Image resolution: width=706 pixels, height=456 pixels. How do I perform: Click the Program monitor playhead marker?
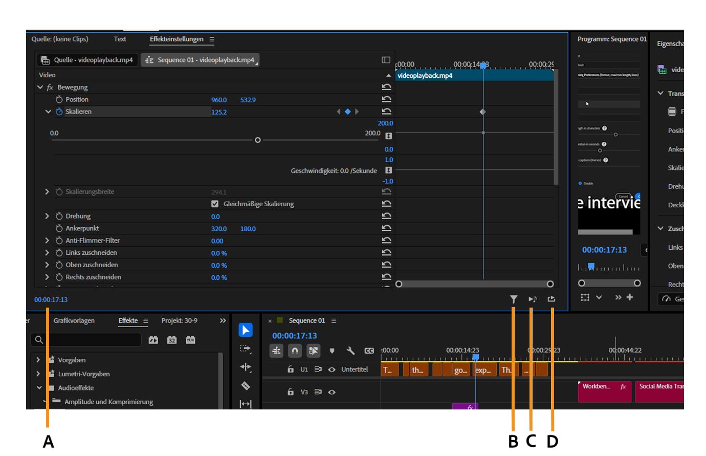click(591, 266)
